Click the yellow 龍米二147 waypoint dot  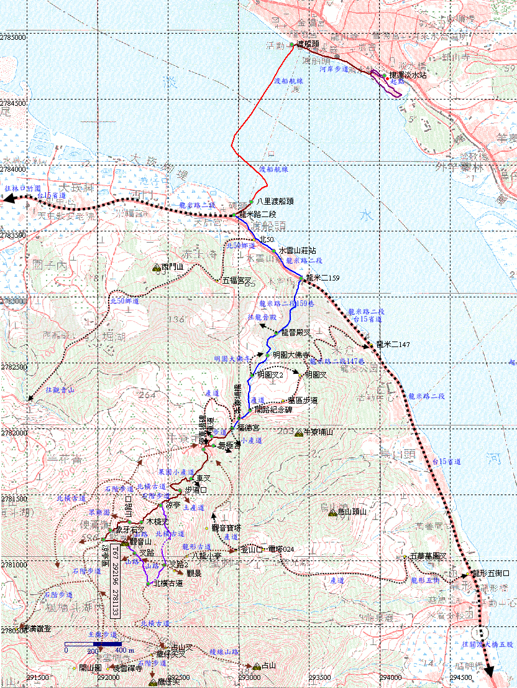[x=368, y=344]
